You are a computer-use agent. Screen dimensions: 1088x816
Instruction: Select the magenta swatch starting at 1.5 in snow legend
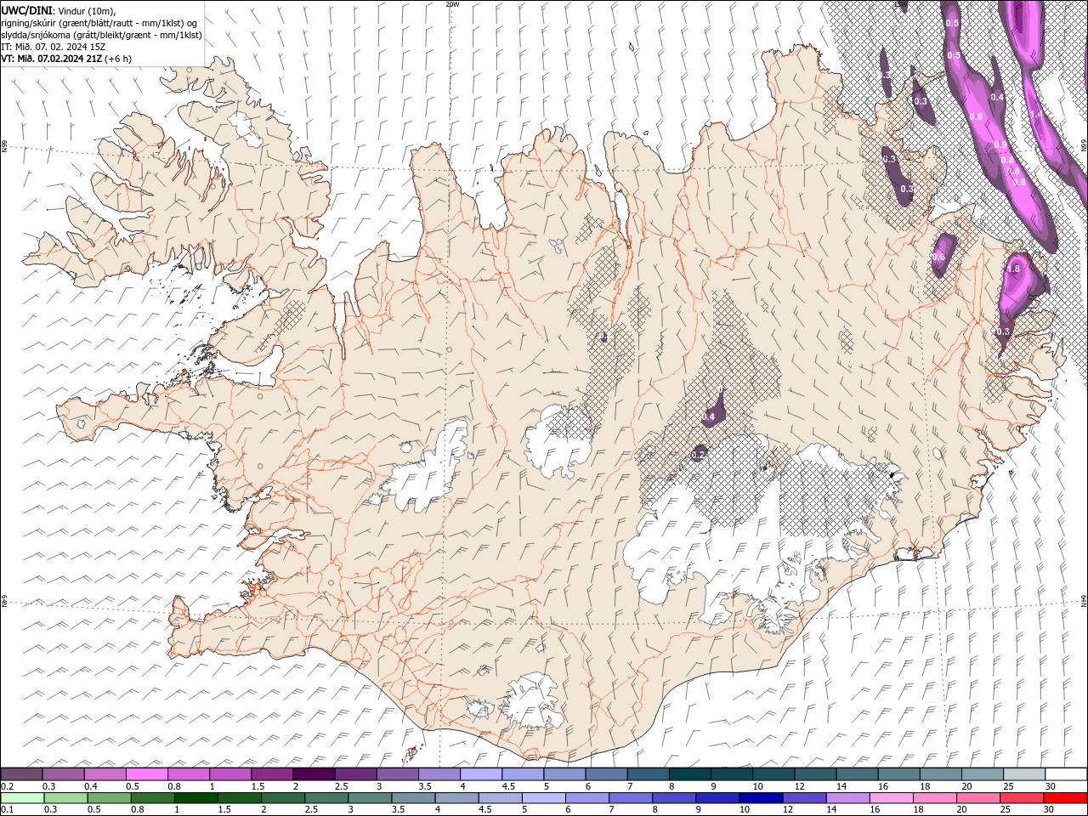pyautogui.click(x=272, y=774)
